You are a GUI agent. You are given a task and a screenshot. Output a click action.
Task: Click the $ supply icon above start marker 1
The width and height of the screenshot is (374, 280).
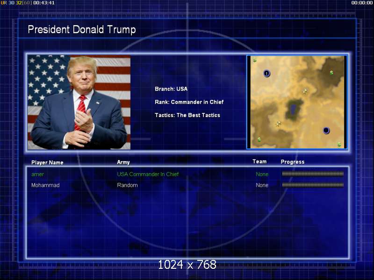255,60
